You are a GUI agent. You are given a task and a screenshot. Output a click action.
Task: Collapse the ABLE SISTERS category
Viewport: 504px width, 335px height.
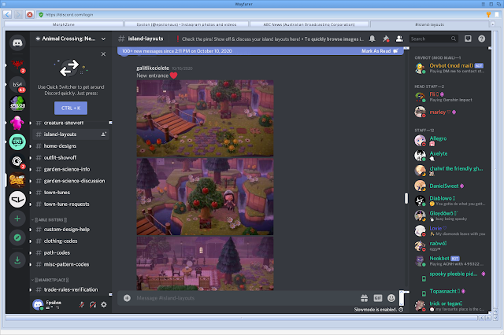pos(49,220)
